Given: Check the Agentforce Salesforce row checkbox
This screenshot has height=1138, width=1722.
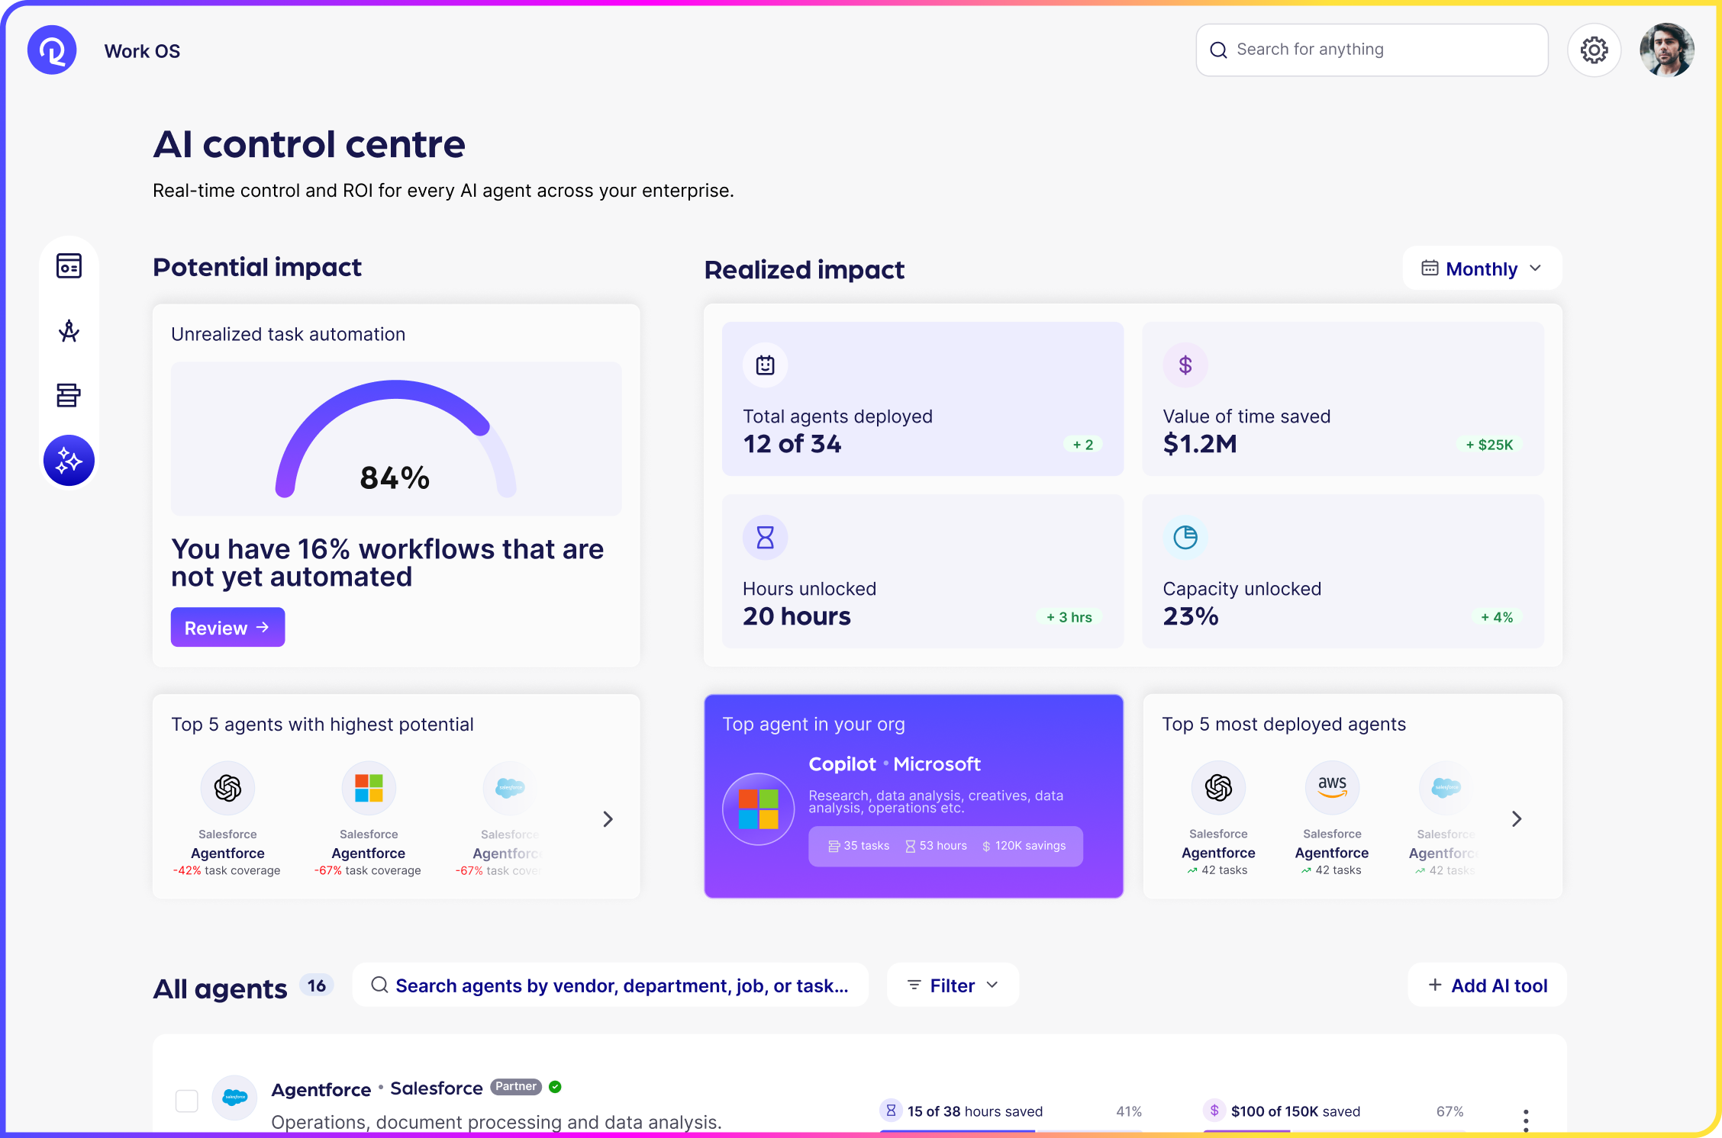Looking at the screenshot, I should coord(187,1101).
